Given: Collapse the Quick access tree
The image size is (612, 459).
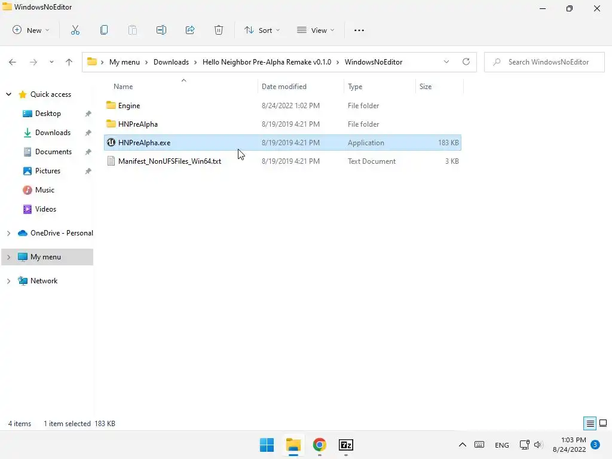Looking at the screenshot, I should coord(8,94).
